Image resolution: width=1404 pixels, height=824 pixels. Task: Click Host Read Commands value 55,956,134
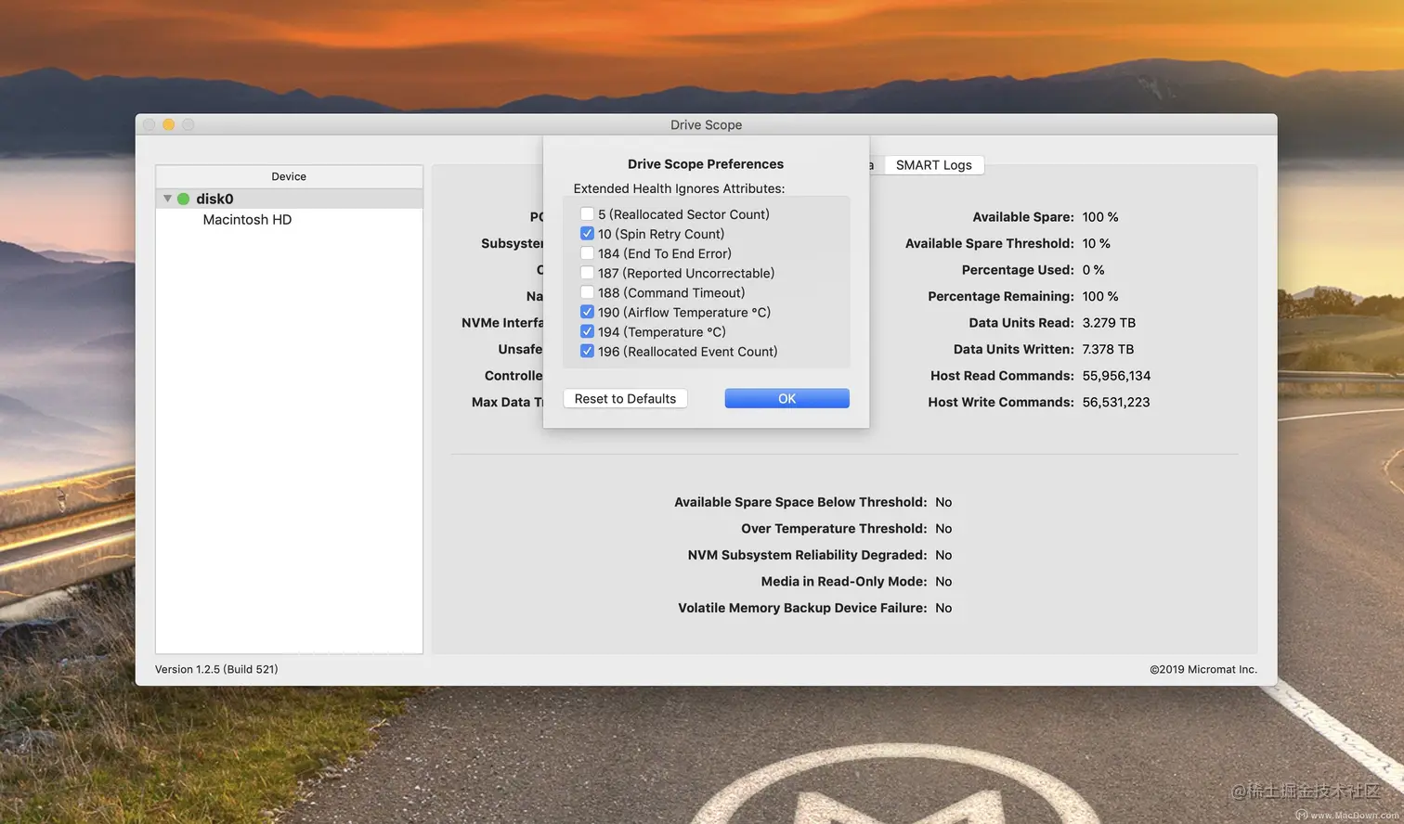1116,376
